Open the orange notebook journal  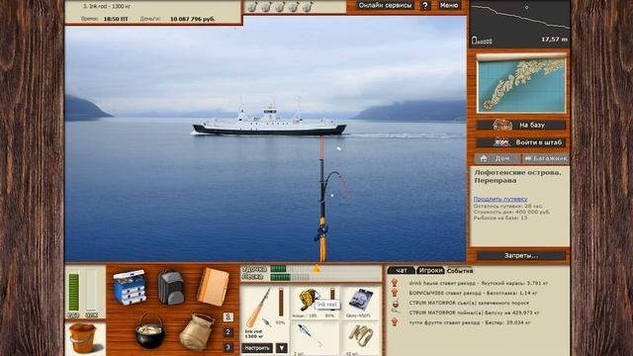[x=213, y=287]
